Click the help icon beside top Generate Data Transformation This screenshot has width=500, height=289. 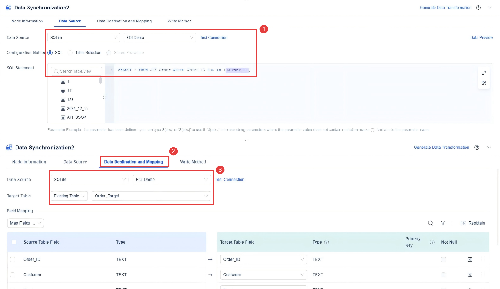tap(478, 8)
